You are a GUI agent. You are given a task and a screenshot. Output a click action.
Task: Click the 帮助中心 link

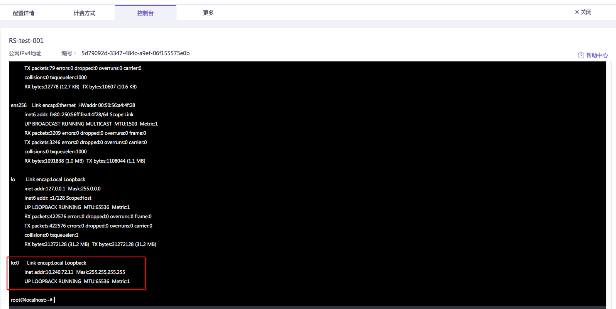[597, 55]
